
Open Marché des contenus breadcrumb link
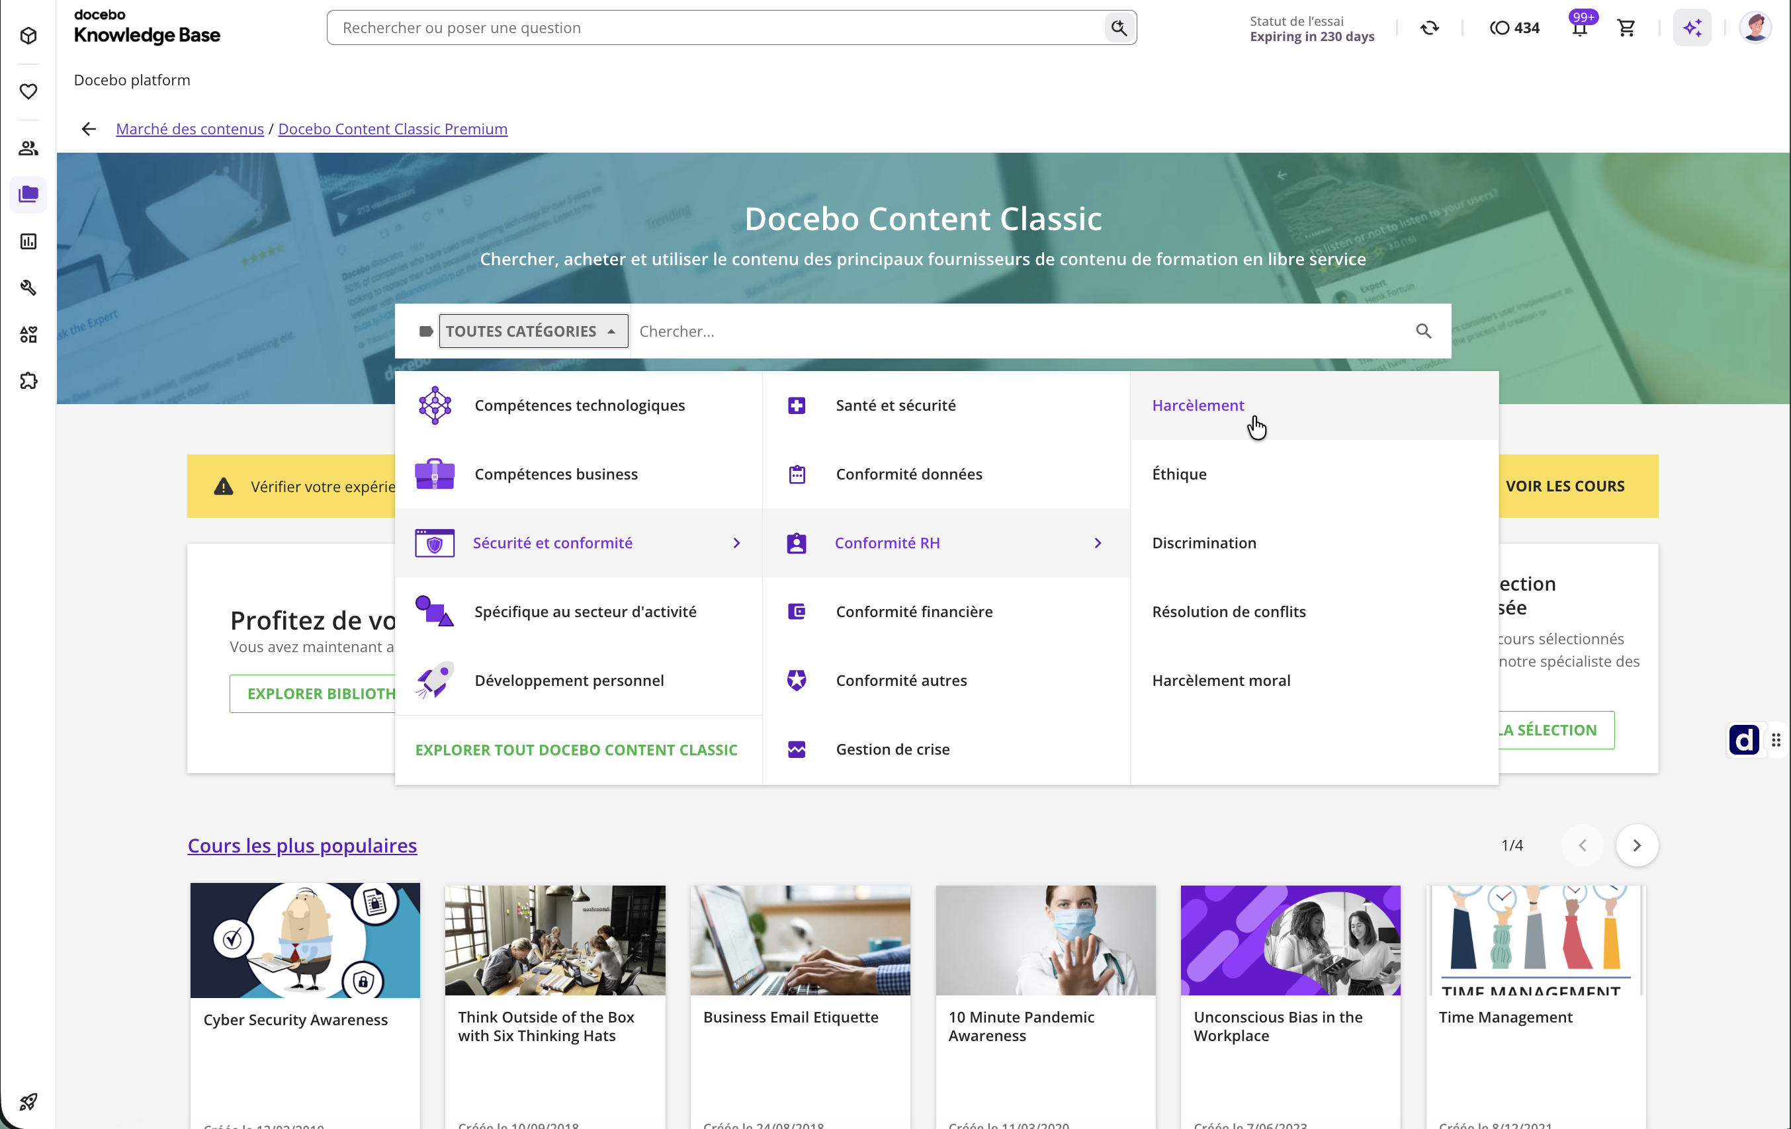coord(190,129)
